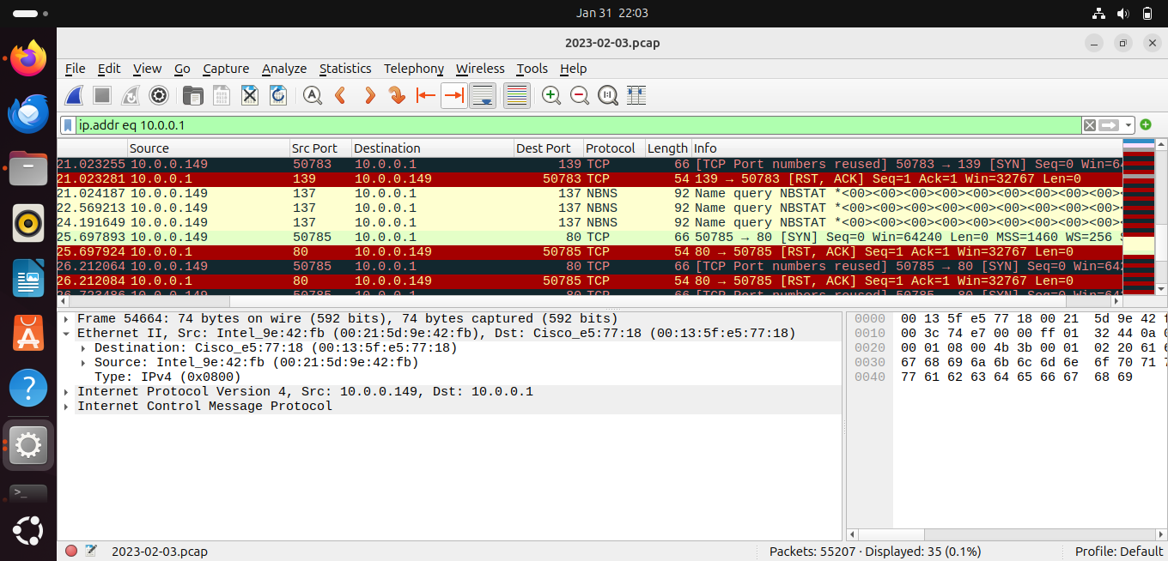
Task: Launch Firefox from the dock
Action: 28,58
